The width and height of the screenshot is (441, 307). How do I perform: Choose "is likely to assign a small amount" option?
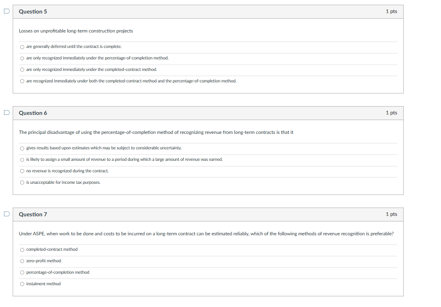click(x=22, y=160)
